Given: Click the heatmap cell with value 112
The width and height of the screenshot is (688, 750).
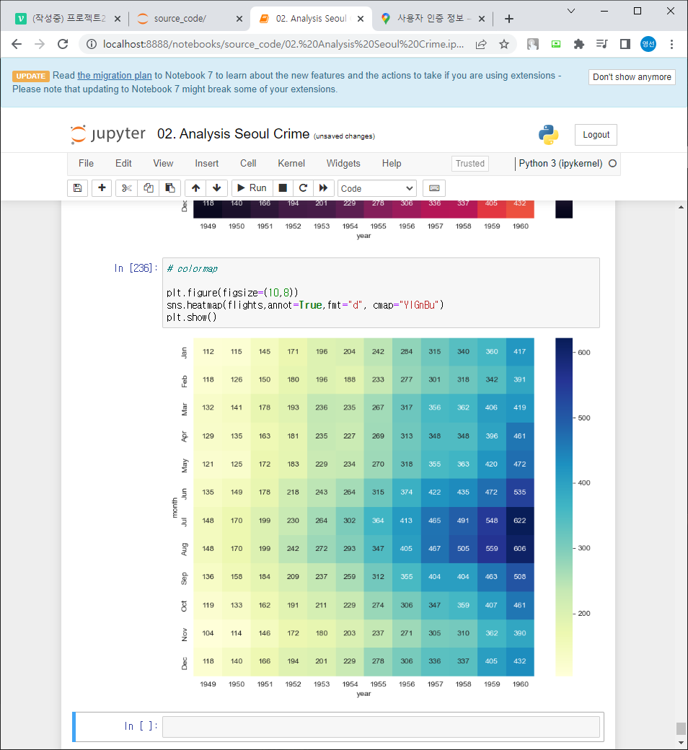Looking at the screenshot, I should tap(208, 352).
